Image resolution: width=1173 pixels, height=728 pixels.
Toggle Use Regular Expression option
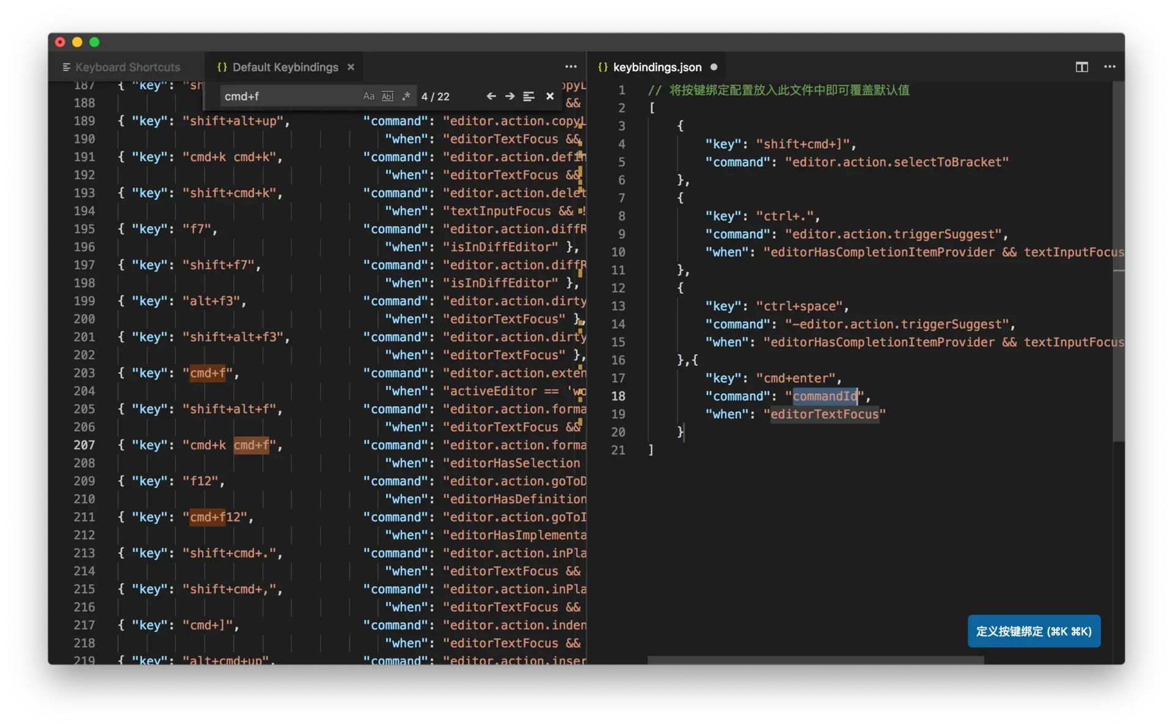(406, 96)
